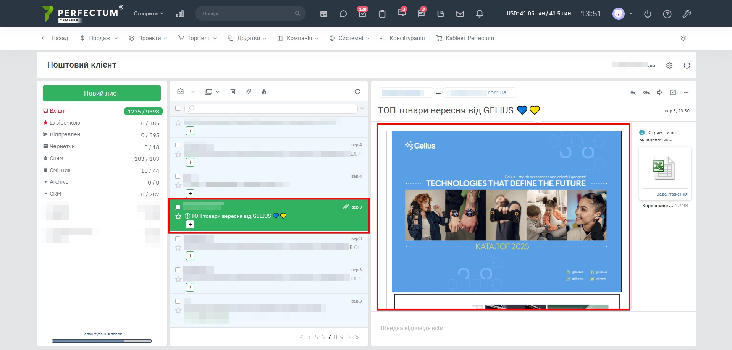Check the GELIUS email checkbox

tap(178, 207)
